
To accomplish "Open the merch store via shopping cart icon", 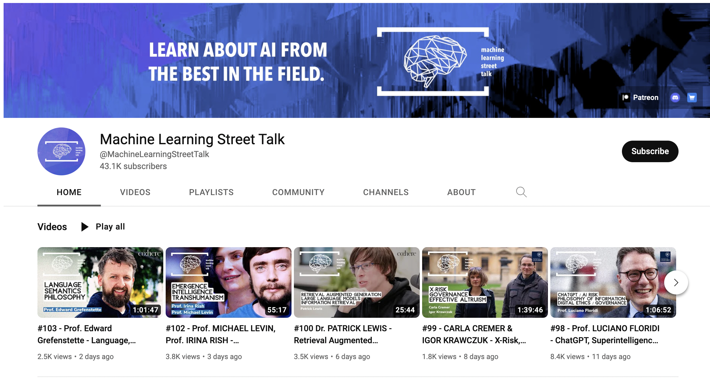I will [x=692, y=98].
